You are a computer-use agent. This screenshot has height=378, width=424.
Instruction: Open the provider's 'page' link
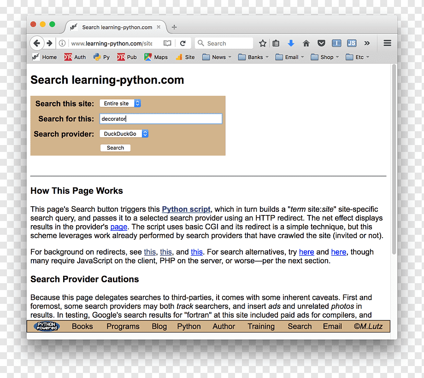pyautogui.click(x=119, y=227)
